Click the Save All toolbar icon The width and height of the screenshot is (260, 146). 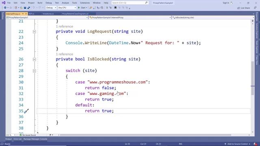click(29, 8)
